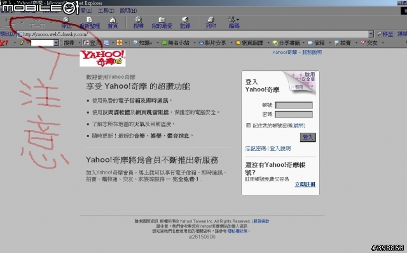407x253 pixels.
Task: Open History (記錄) toolbar icon
Action: point(185,22)
